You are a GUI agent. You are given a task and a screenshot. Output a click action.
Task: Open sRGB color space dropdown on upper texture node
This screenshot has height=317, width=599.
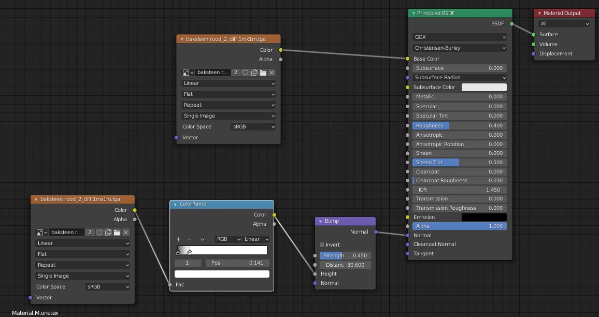point(253,127)
